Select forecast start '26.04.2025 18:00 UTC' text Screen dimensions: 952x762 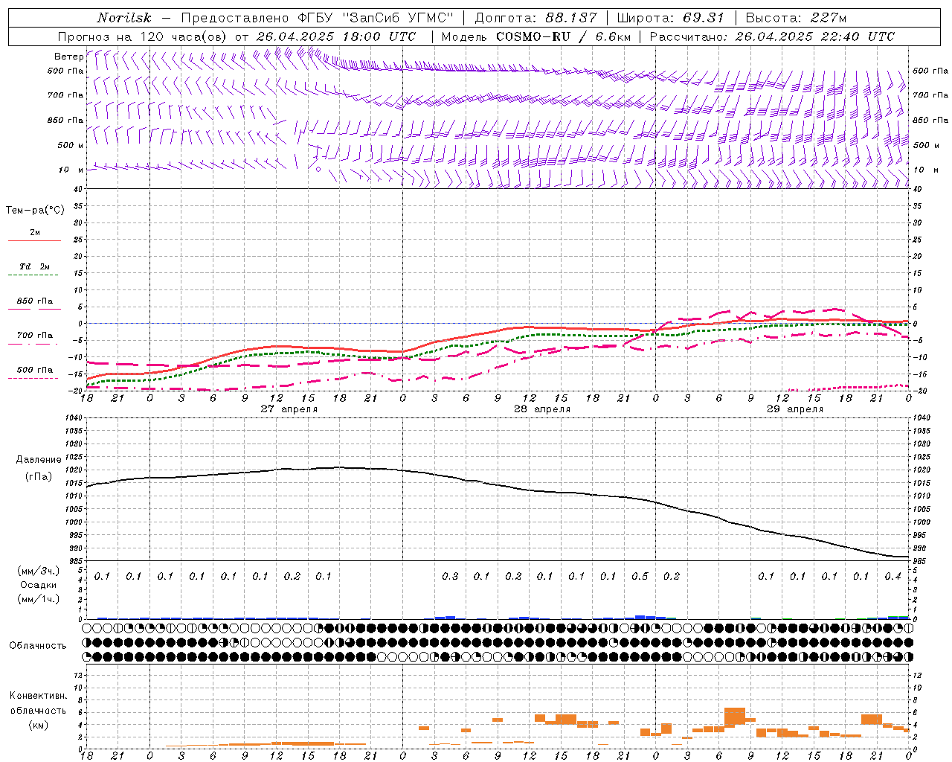[x=336, y=36]
